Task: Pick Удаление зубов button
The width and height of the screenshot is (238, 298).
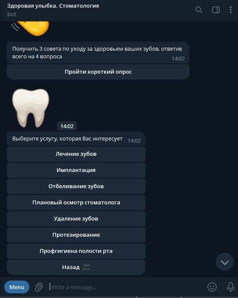Action: coord(76,219)
